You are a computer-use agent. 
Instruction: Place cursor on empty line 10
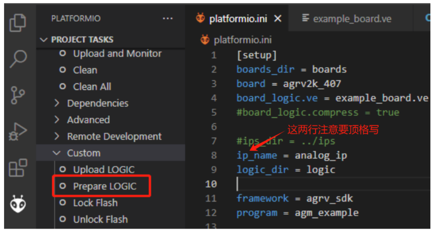click(334, 184)
